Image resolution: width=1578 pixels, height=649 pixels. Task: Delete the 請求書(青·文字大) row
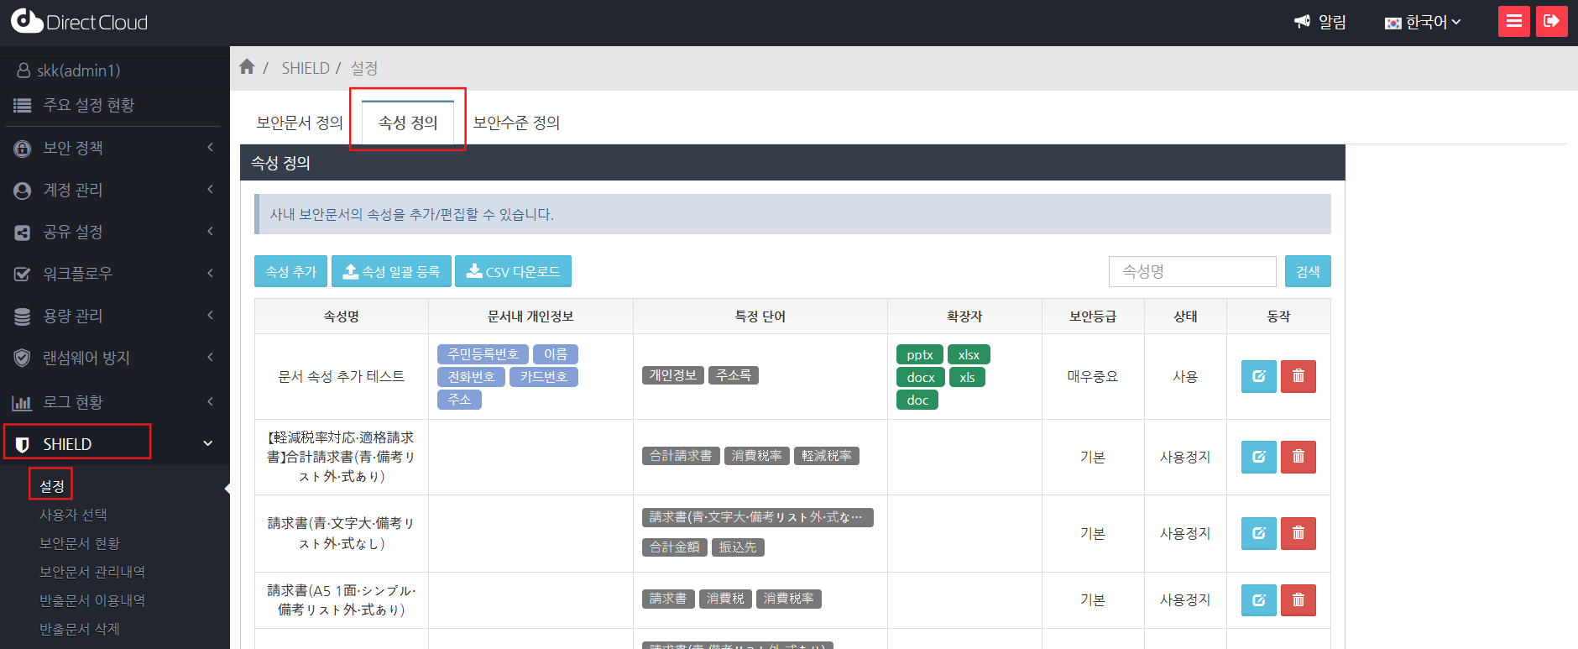[x=1298, y=533]
